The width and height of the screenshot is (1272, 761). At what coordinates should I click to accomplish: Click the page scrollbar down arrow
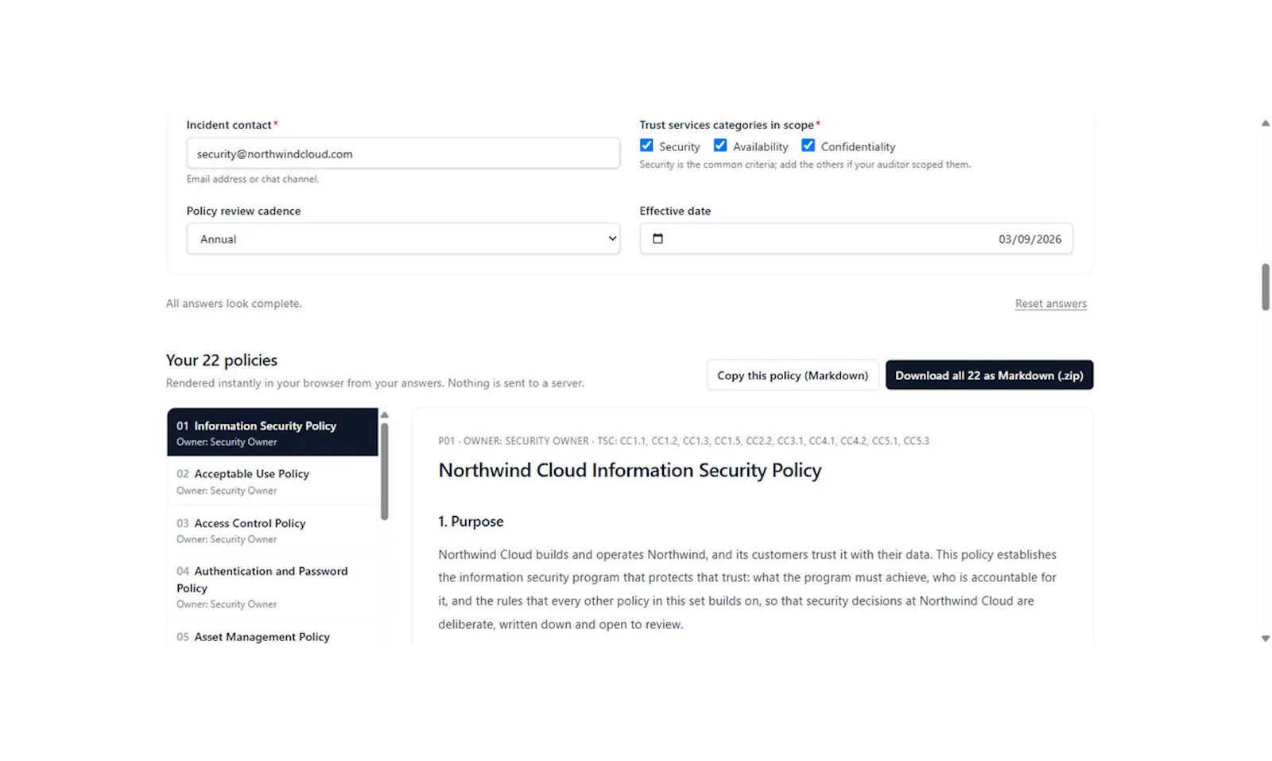(x=1265, y=639)
